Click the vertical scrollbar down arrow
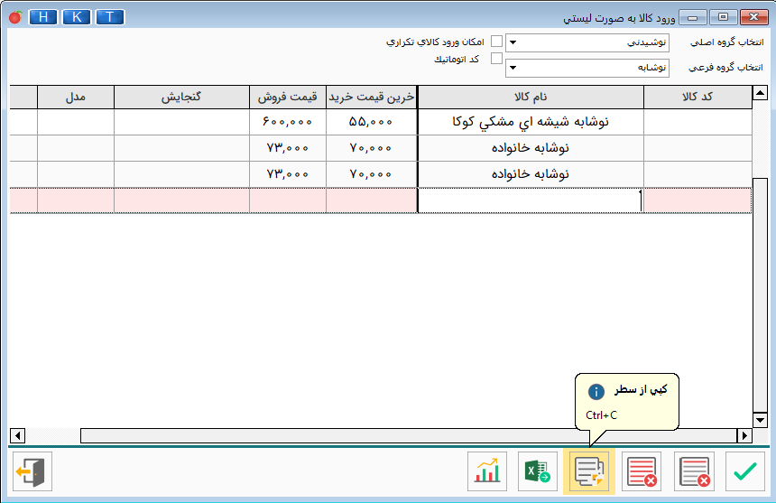The width and height of the screenshot is (776, 503). coord(760,420)
